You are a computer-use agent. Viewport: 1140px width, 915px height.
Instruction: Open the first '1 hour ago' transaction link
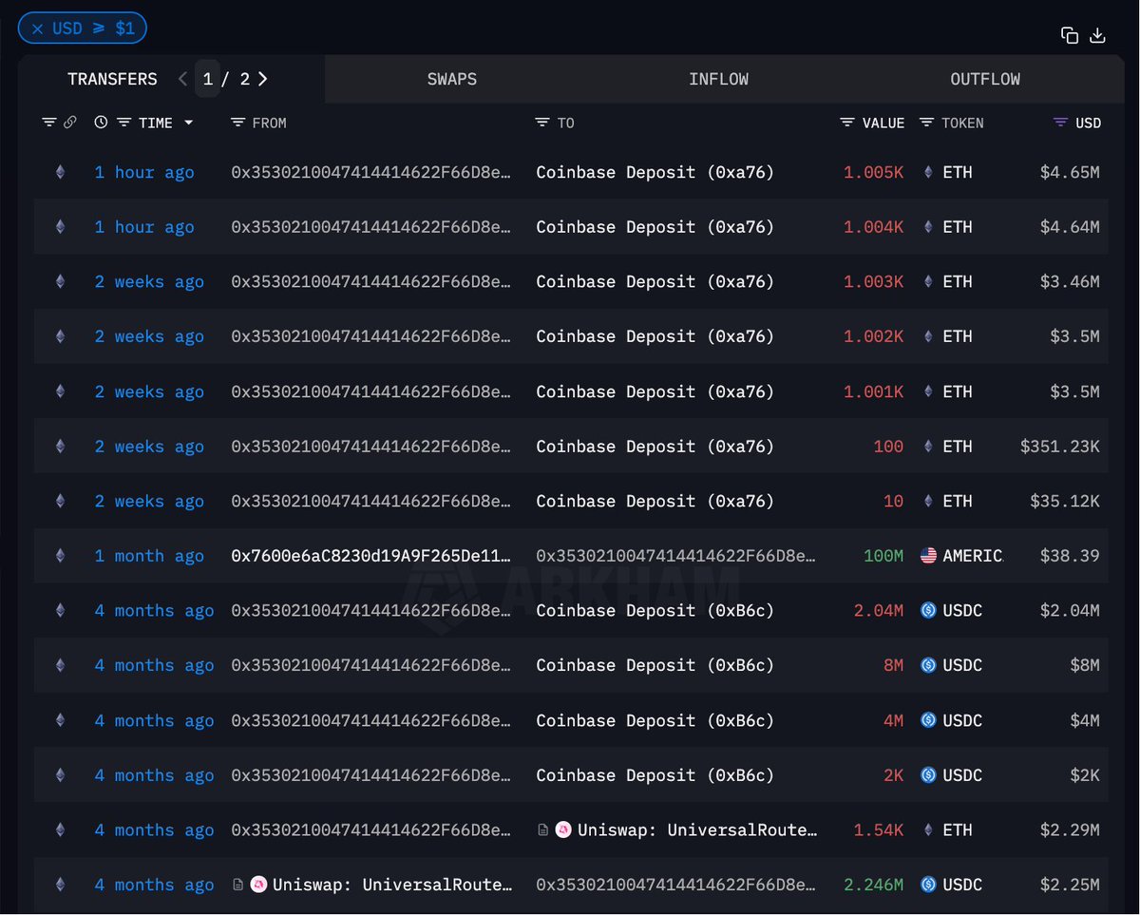144,172
